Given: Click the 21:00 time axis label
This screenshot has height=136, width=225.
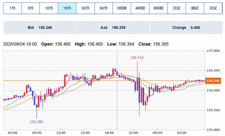Looking at the screenshot, I should pos(133,133).
